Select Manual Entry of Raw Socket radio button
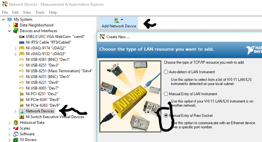Image resolution: width=262 pixels, height=142 pixels. click(166, 116)
